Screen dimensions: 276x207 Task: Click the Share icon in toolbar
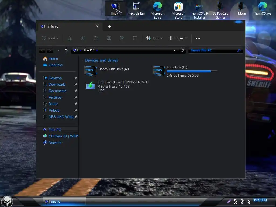(x=122, y=38)
